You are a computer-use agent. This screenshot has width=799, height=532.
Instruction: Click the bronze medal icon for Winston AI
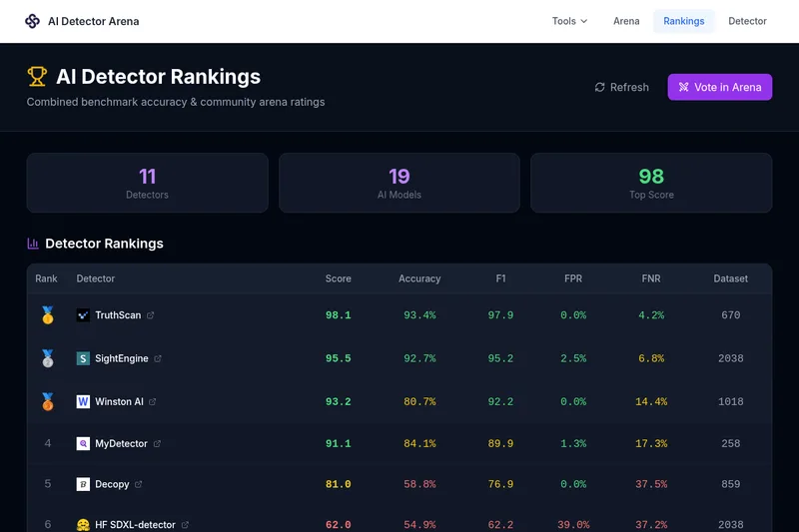(47, 401)
